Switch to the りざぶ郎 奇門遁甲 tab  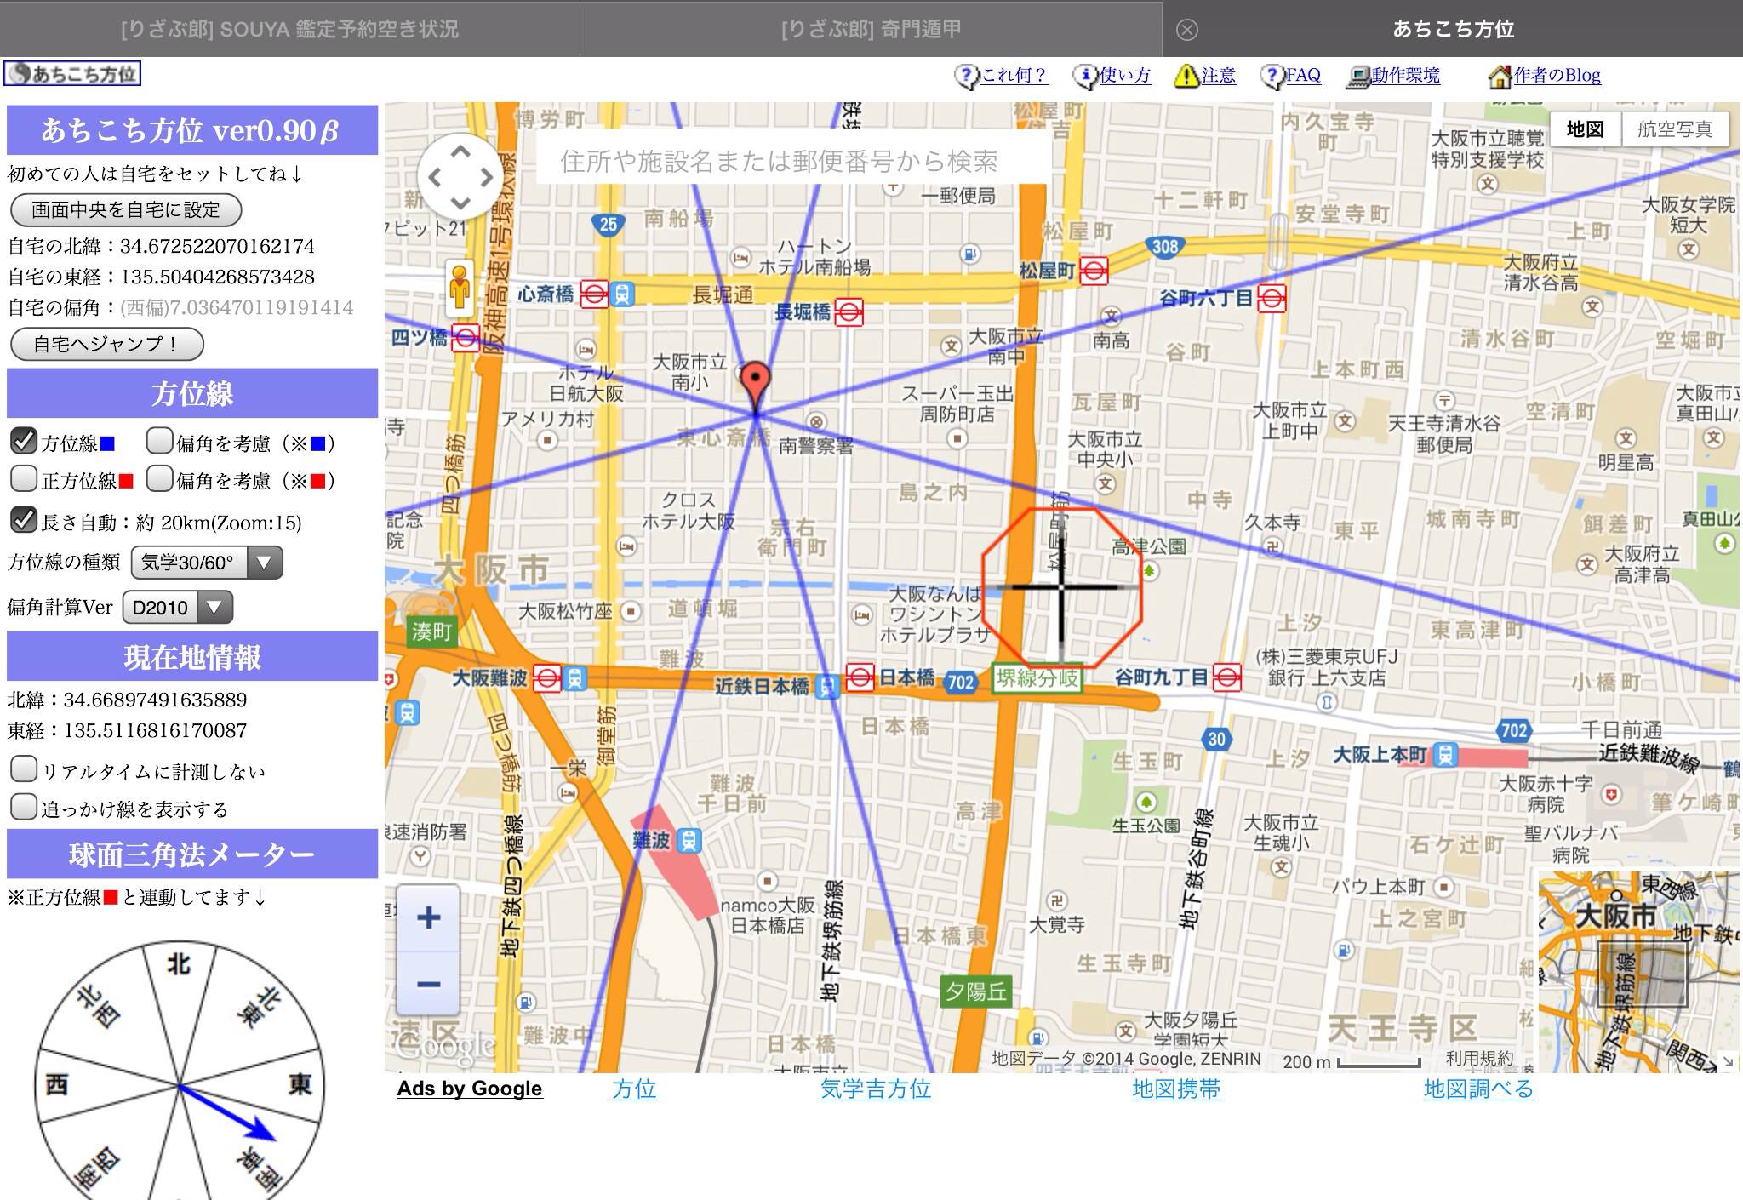870,29
